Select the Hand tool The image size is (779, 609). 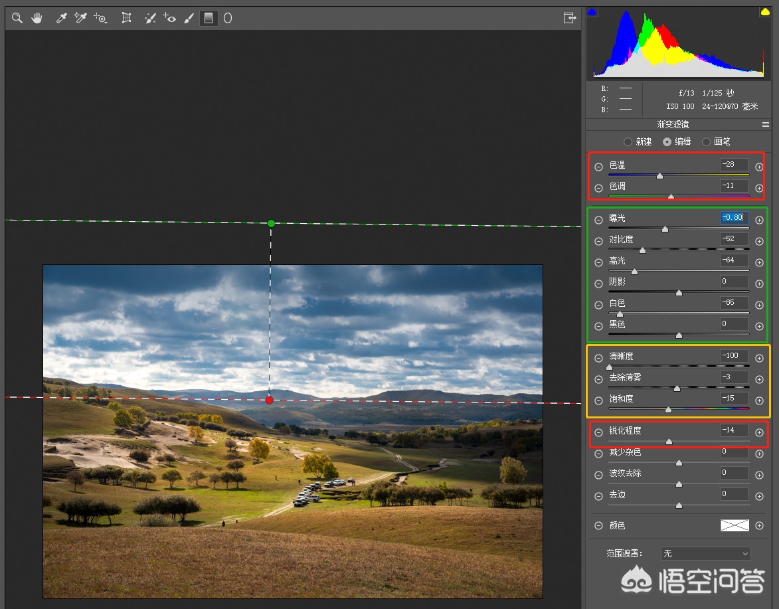(x=37, y=19)
